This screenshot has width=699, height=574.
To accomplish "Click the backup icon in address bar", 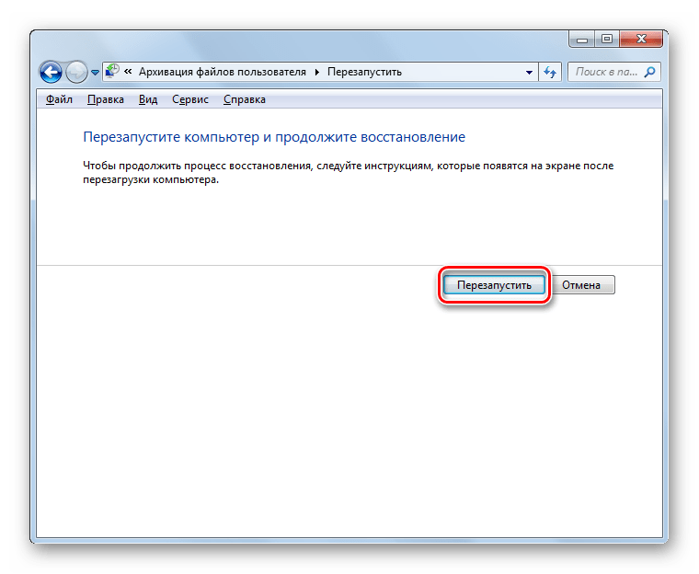I will tap(112, 72).
